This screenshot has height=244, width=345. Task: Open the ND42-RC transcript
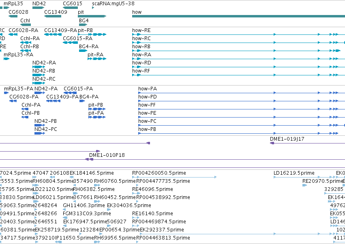click(x=44, y=79)
